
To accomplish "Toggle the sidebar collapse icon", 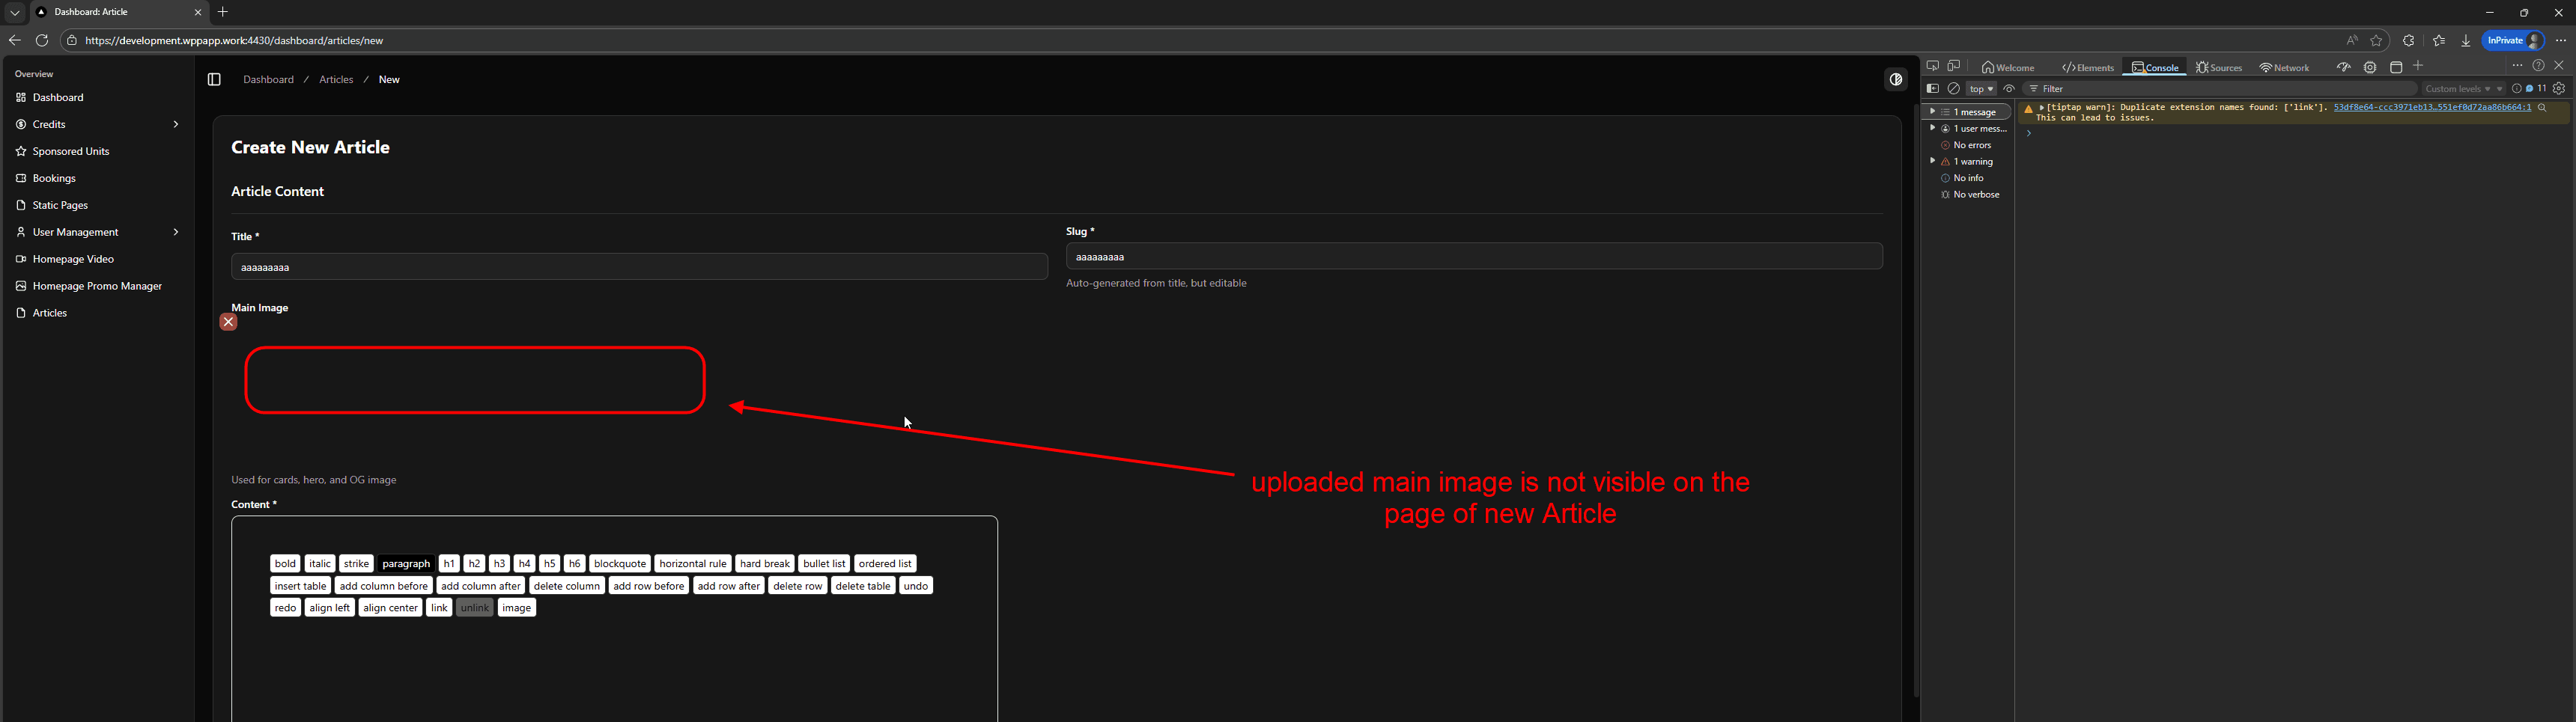I will [x=214, y=80].
